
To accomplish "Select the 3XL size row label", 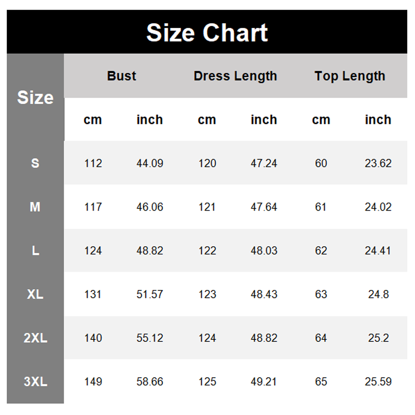I will [35, 381].
